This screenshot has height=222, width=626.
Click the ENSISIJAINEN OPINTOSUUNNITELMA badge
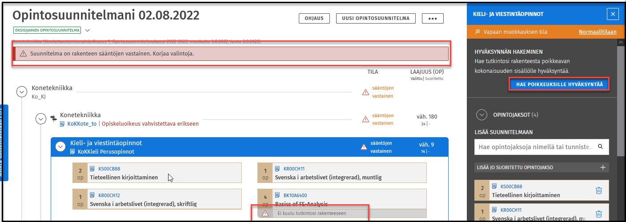(x=48, y=31)
